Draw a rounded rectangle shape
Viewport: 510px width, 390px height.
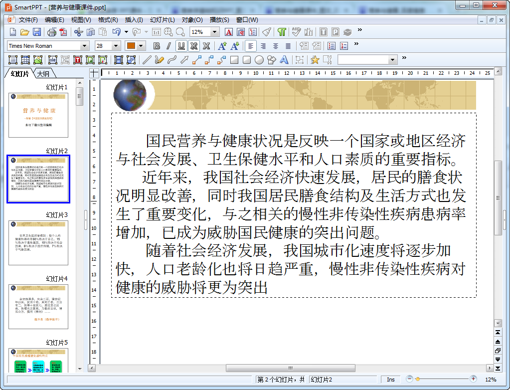247,60
